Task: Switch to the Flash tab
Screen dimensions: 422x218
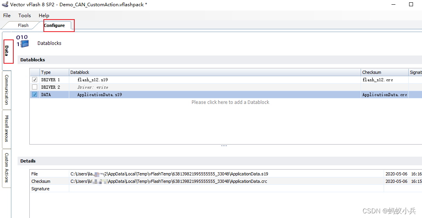Action: pos(23,25)
